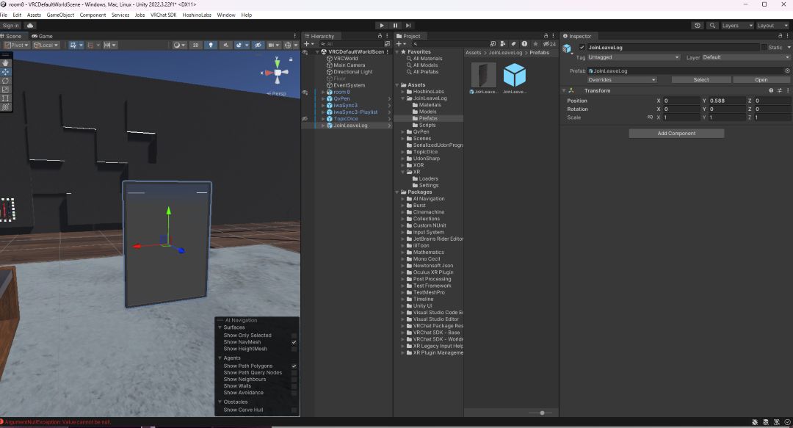Viewport: 793px width, 428px height.
Task: Switch to the Game tab
Action: 42,35
